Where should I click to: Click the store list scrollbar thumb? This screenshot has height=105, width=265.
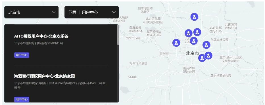118,35
